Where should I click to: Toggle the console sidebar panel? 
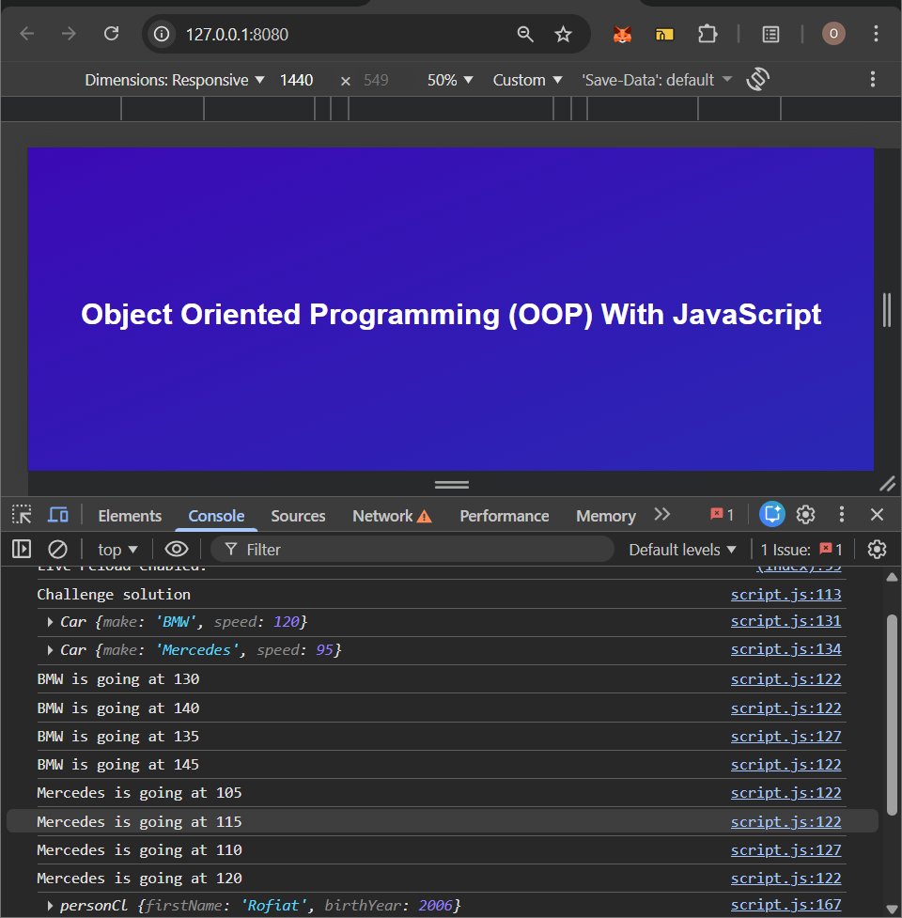point(22,550)
